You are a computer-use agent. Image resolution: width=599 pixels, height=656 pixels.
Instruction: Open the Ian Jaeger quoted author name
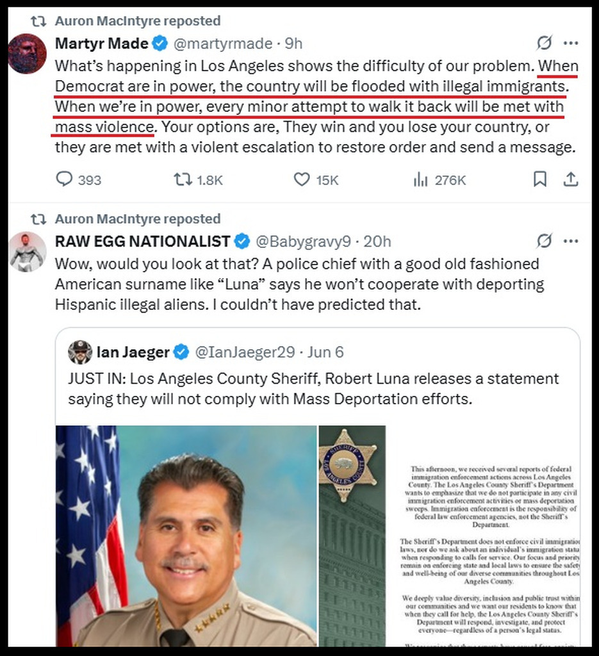click(x=133, y=352)
